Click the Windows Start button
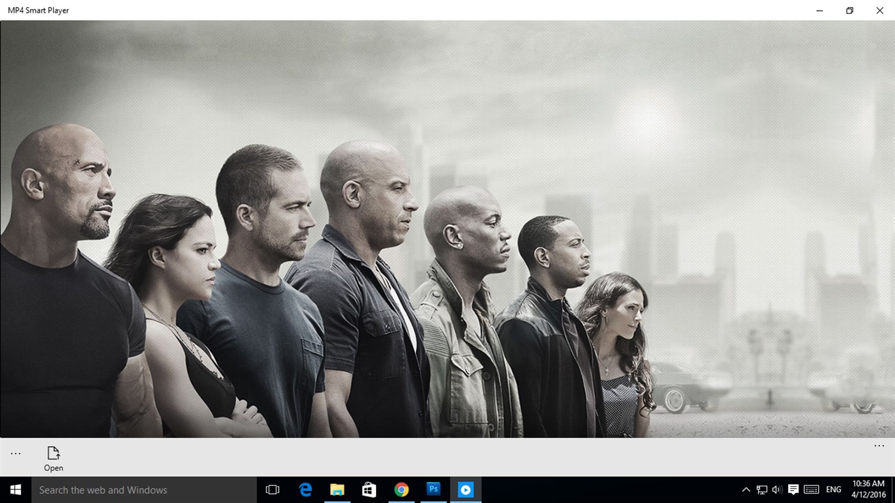This screenshot has height=503, width=895. click(16, 490)
